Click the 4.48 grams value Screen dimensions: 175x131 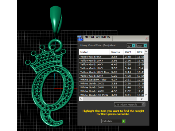point(114,64)
